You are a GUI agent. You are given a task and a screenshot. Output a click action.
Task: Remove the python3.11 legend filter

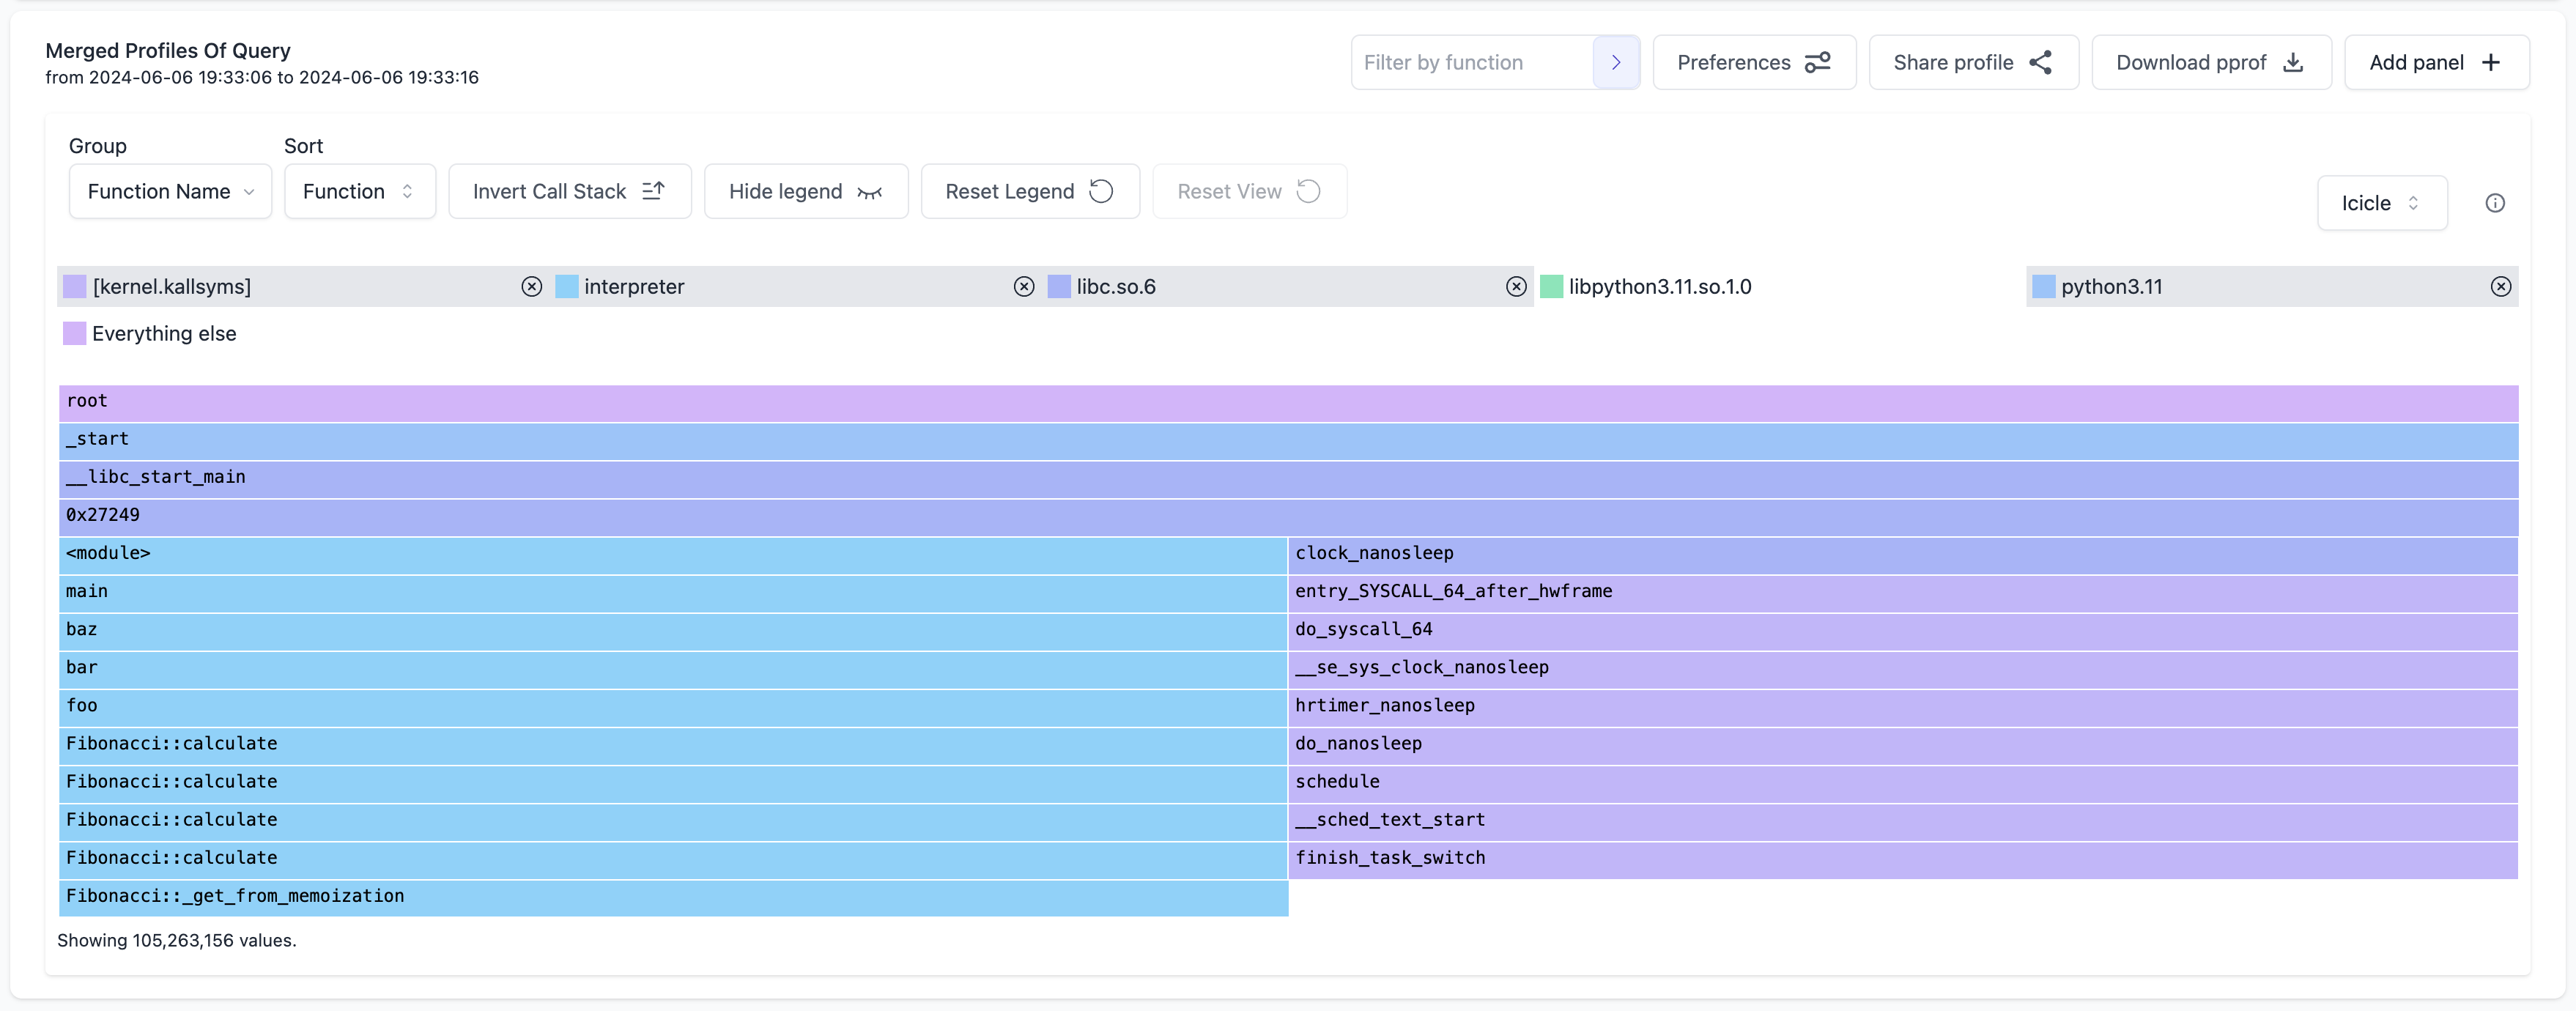tap(2500, 287)
